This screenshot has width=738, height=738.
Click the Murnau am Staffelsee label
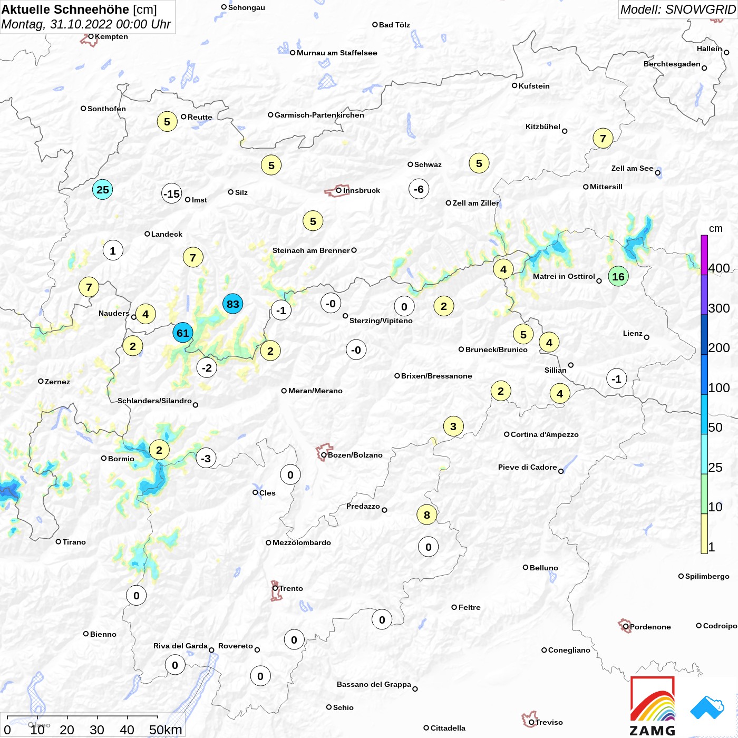[337, 53]
